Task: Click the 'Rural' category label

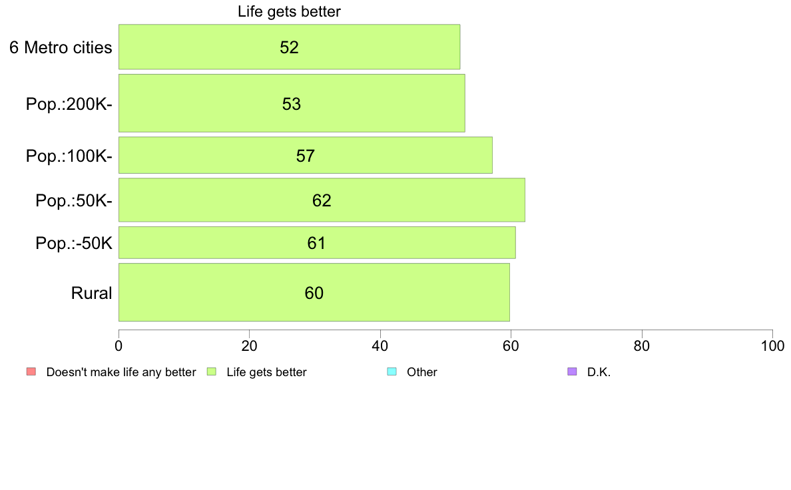Action: point(91,293)
